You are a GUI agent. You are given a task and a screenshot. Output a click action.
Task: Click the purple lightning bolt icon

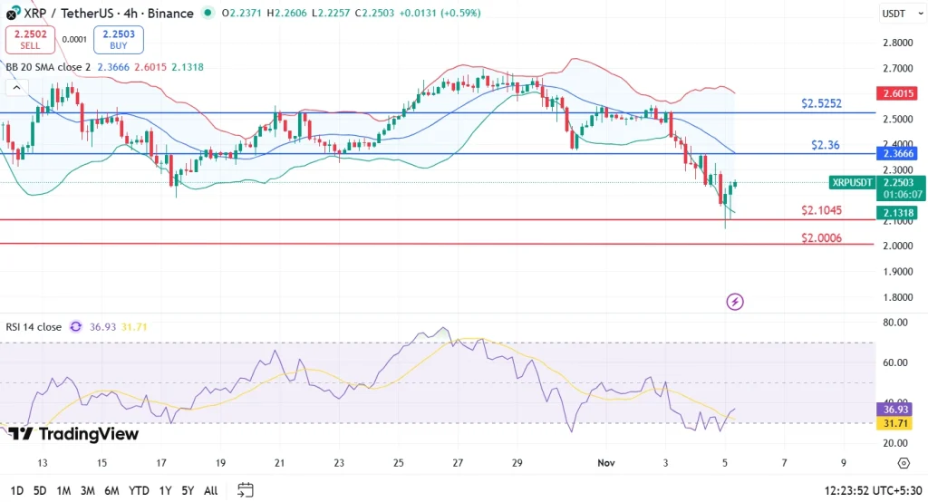click(735, 302)
